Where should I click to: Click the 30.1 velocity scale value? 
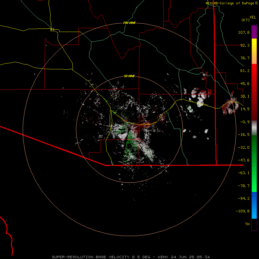click(245, 96)
